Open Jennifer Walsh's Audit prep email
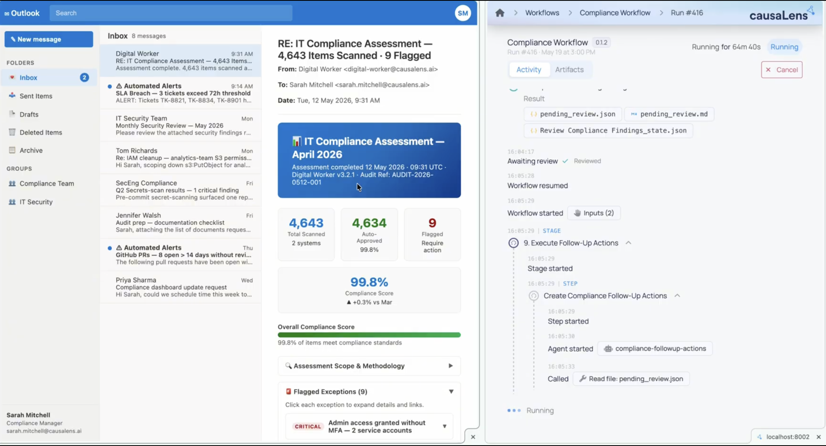This screenshot has height=446, width=826. coord(181,223)
